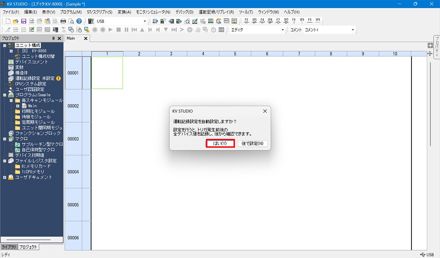Select CPUシステム設定 in project tree
Viewport: 440px width, 258px height.
click(x=30, y=84)
